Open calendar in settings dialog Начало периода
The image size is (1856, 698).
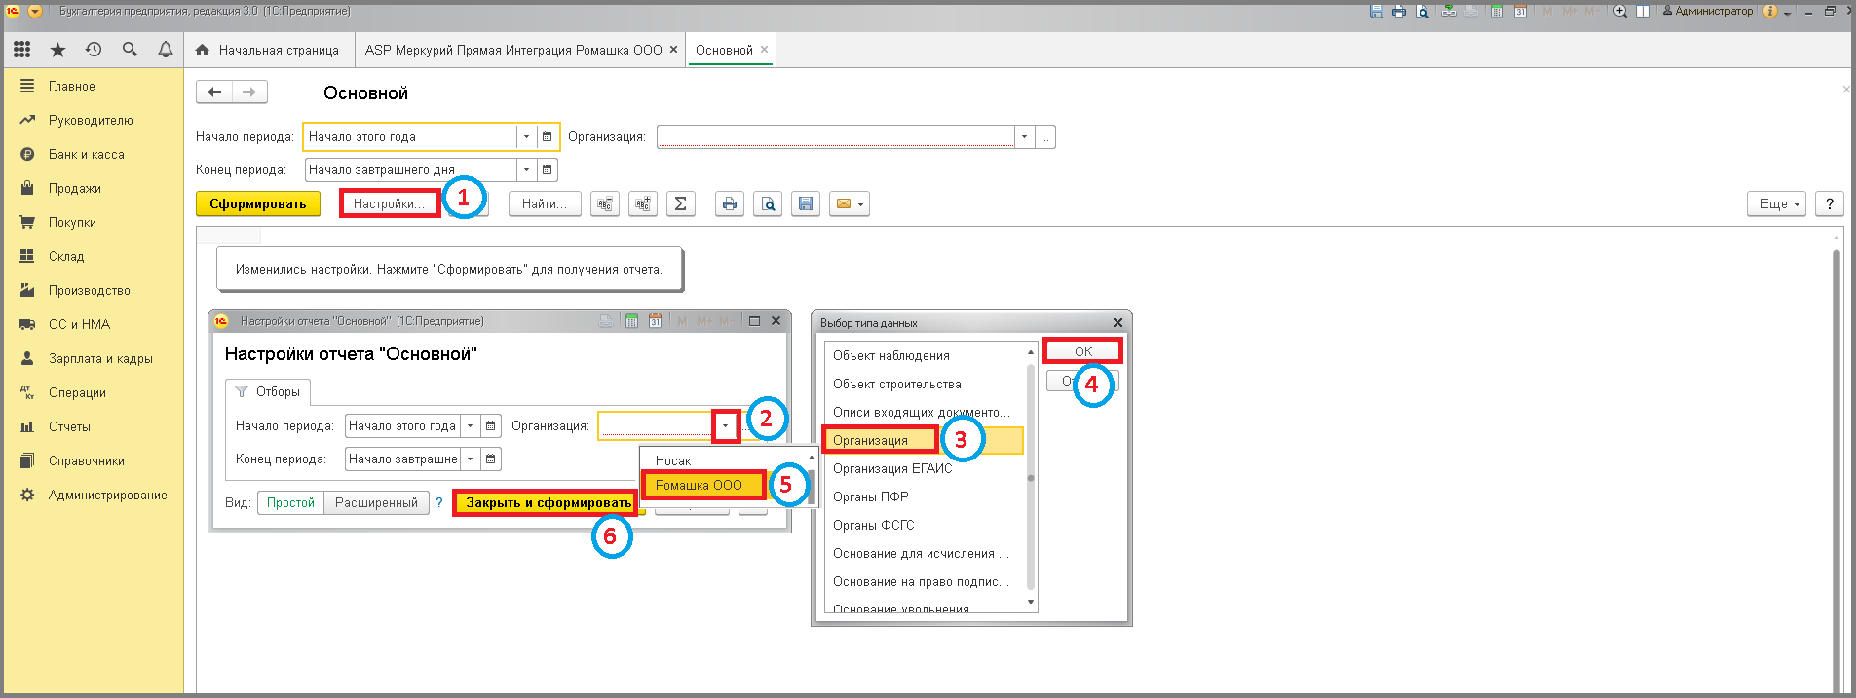(x=491, y=426)
